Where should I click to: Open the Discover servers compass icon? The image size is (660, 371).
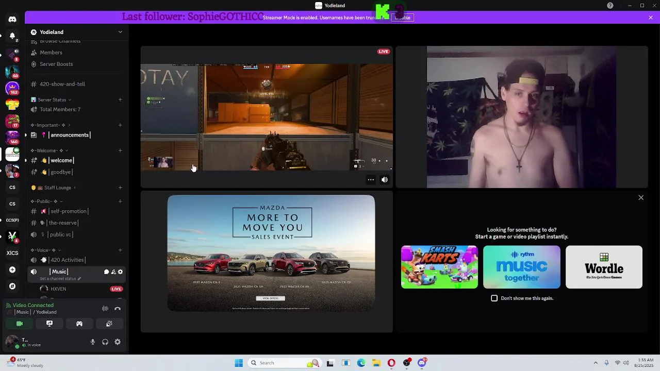pyautogui.click(x=12, y=286)
